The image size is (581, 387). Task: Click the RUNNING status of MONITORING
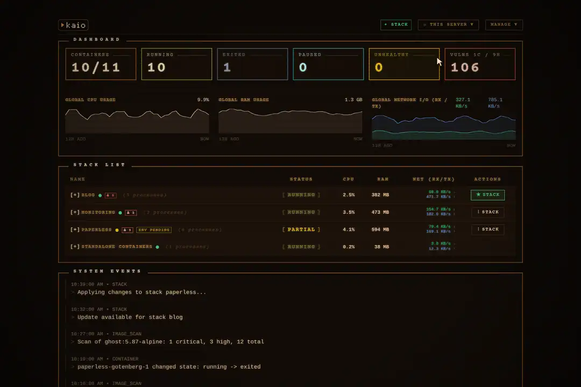click(301, 212)
